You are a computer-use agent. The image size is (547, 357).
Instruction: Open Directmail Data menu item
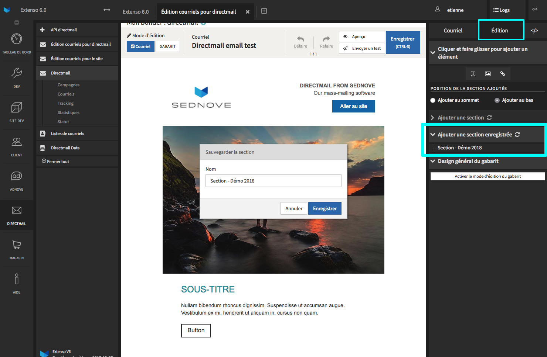(x=77, y=148)
